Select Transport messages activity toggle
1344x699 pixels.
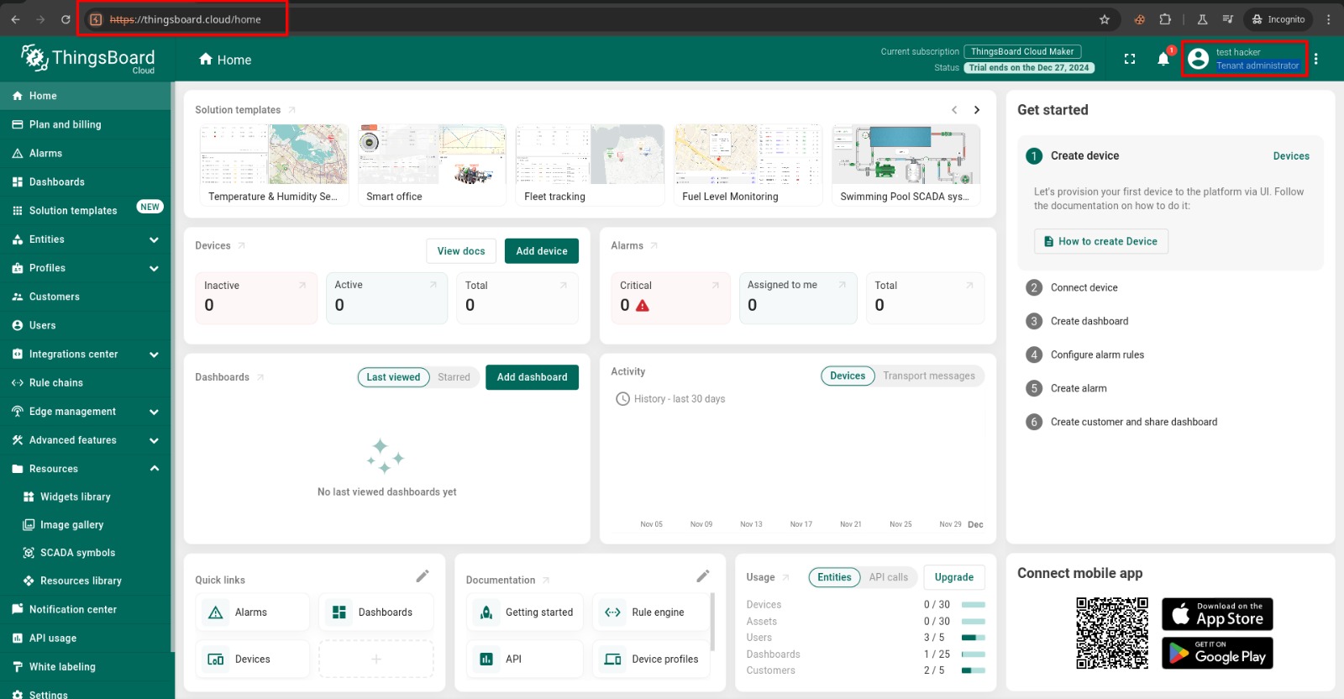(x=929, y=376)
